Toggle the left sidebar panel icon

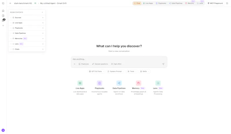[x=3, y=3]
